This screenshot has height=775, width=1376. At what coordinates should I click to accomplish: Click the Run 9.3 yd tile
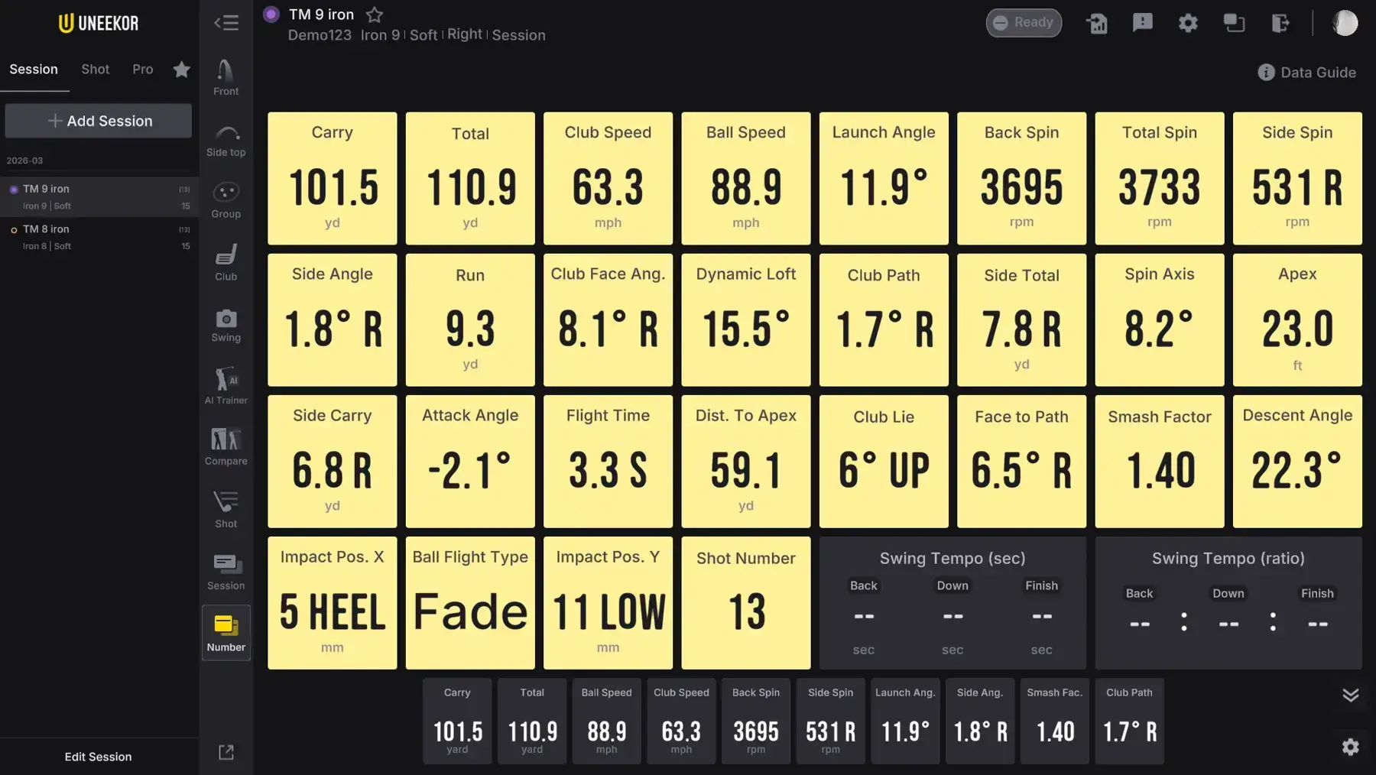470,319
